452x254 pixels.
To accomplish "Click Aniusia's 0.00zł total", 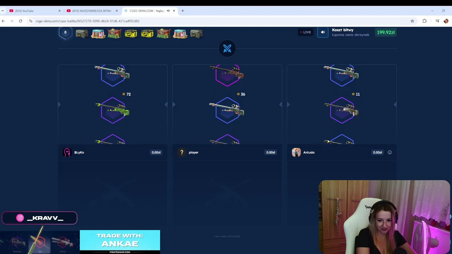I will tap(377, 152).
